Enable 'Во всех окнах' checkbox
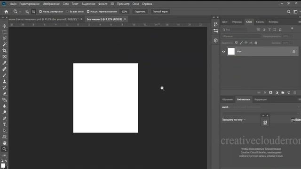 pos(67,12)
